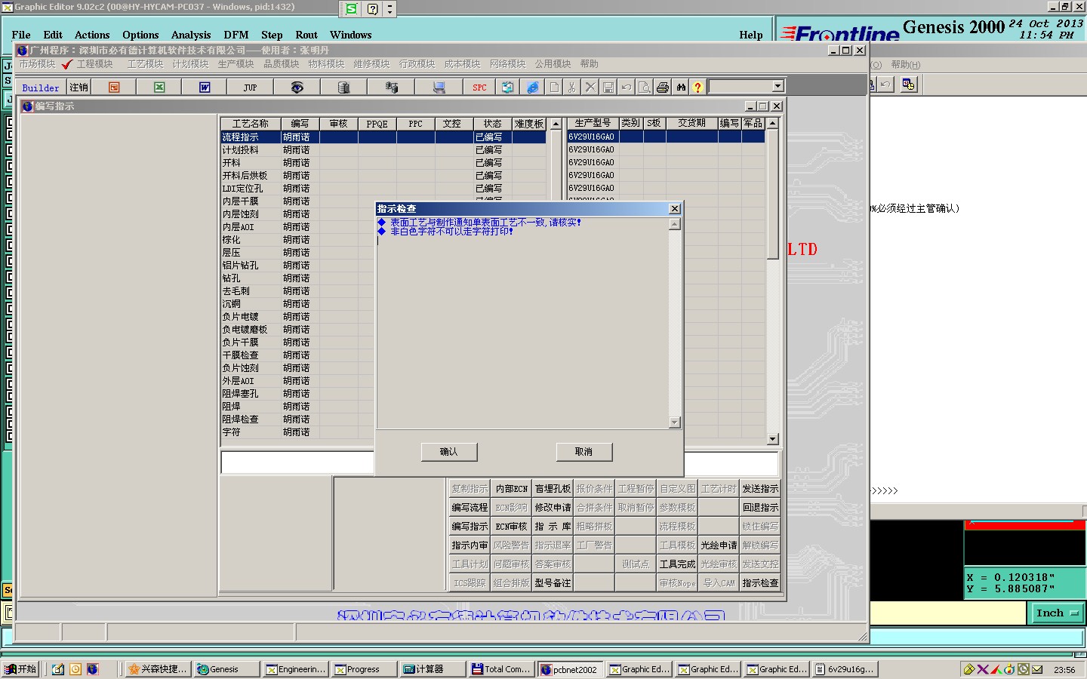Open the File menu
1087x679 pixels.
click(21, 35)
